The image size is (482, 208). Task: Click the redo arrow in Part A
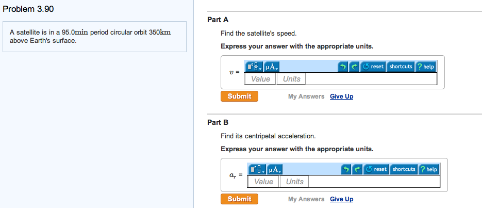(x=354, y=67)
